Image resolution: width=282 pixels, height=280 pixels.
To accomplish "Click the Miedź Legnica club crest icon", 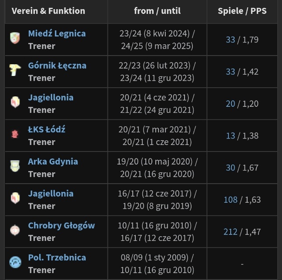I will [x=15, y=38].
